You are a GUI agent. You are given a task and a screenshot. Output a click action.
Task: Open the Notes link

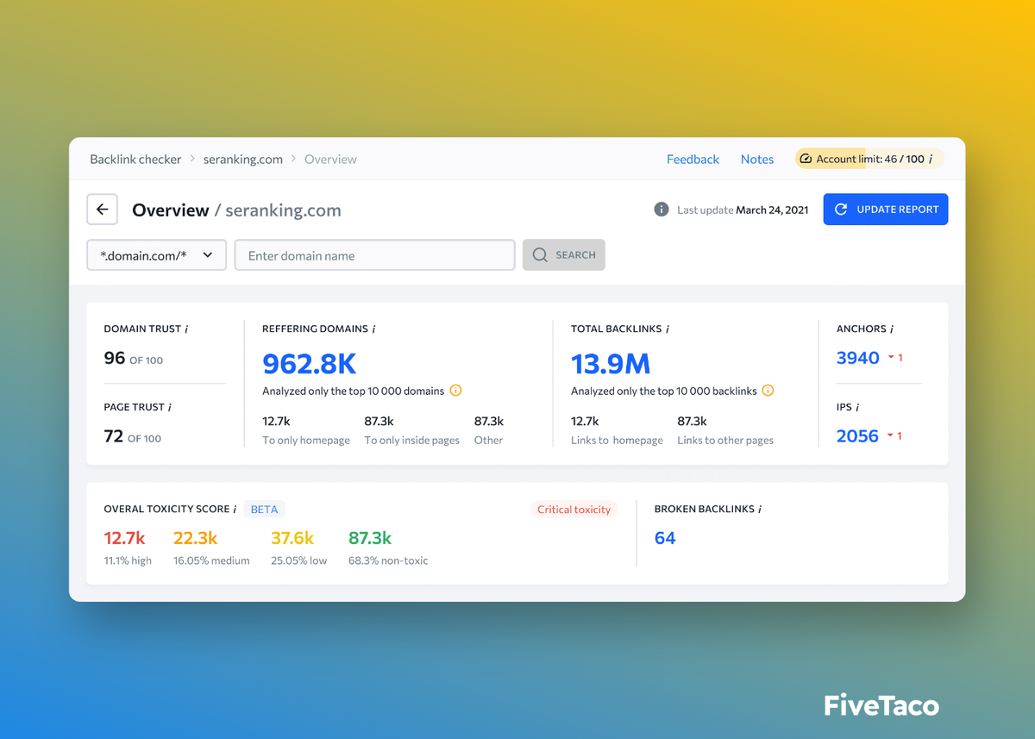click(x=757, y=160)
